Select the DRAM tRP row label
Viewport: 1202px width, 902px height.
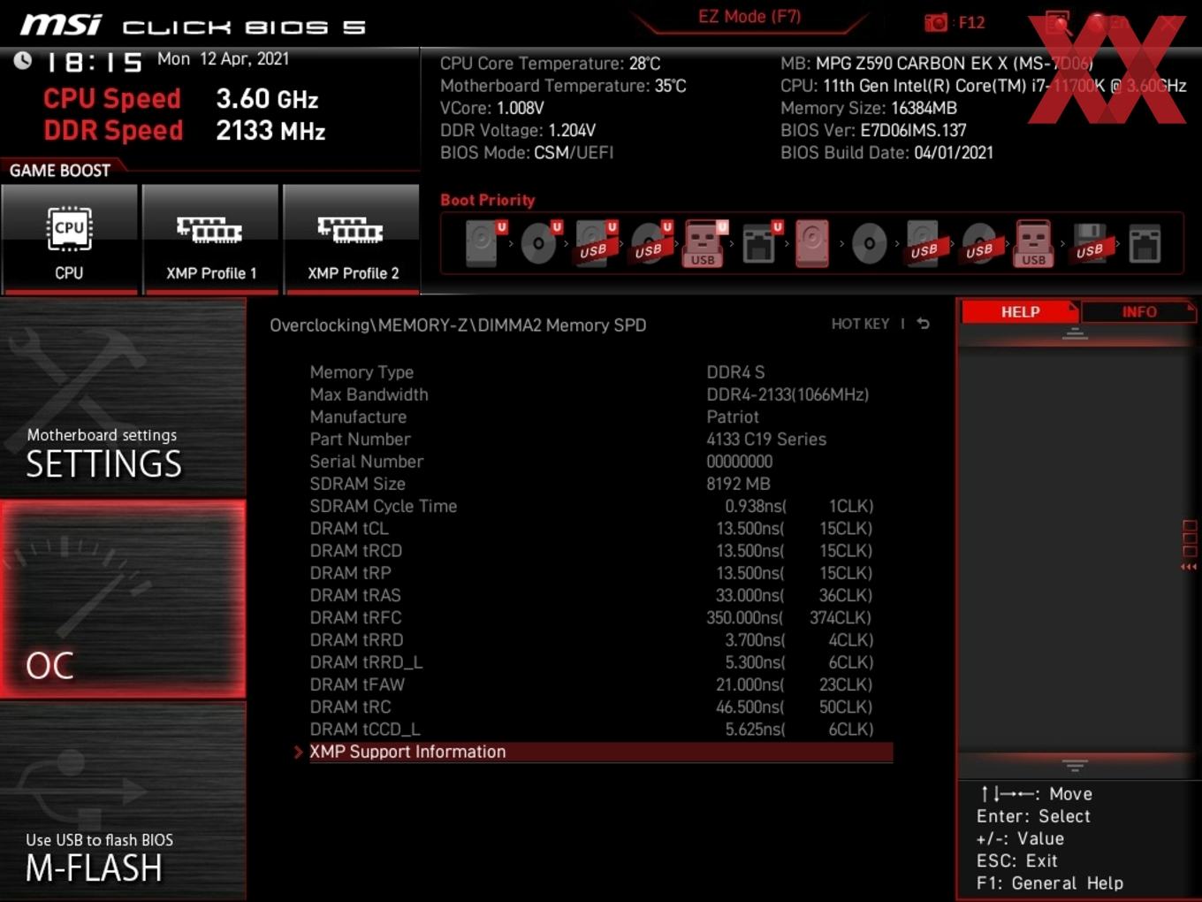(x=350, y=573)
